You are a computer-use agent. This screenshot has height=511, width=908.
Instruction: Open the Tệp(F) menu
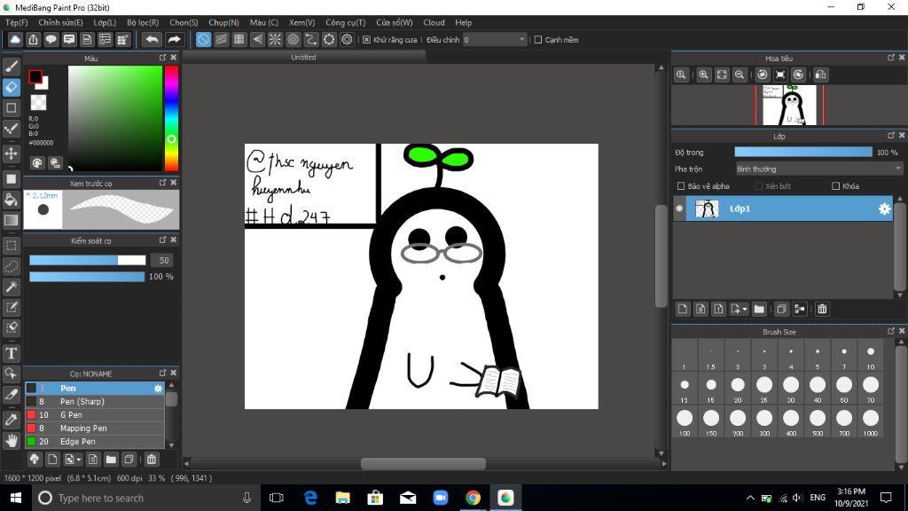pos(17,22)
